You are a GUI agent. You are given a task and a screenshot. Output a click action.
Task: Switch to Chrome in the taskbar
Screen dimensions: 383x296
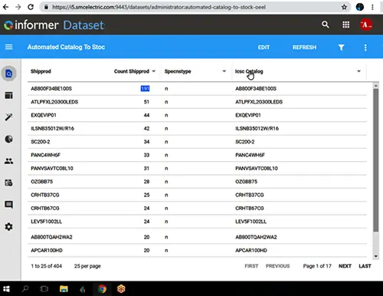(102, 289)
